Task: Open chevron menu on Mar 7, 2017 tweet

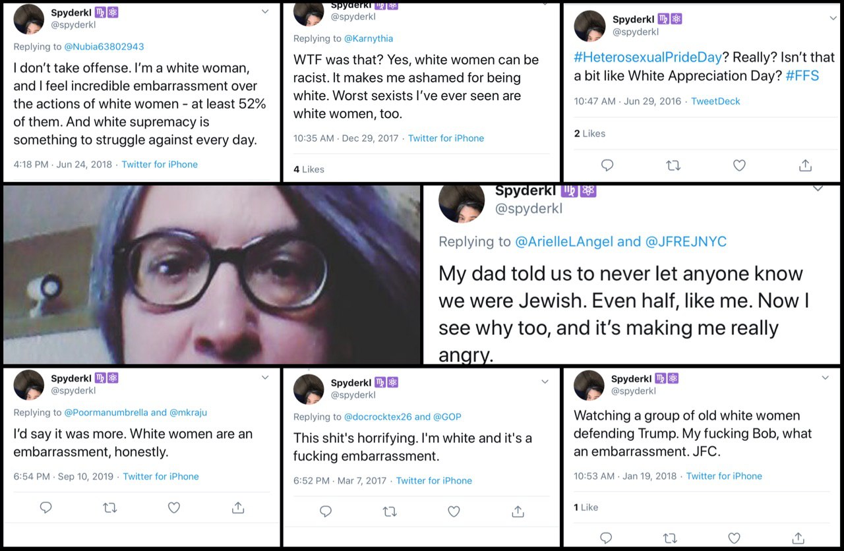Action: pos(545,382)
